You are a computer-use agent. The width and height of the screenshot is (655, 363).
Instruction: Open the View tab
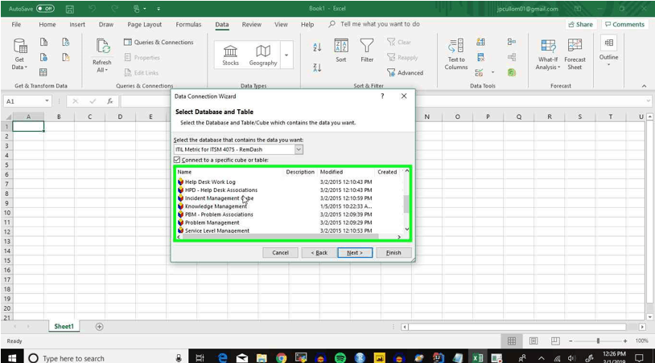[281, 24]
